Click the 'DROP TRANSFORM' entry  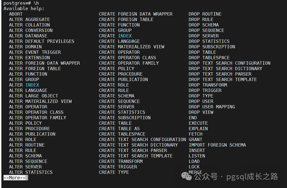[x=208, y=85]
